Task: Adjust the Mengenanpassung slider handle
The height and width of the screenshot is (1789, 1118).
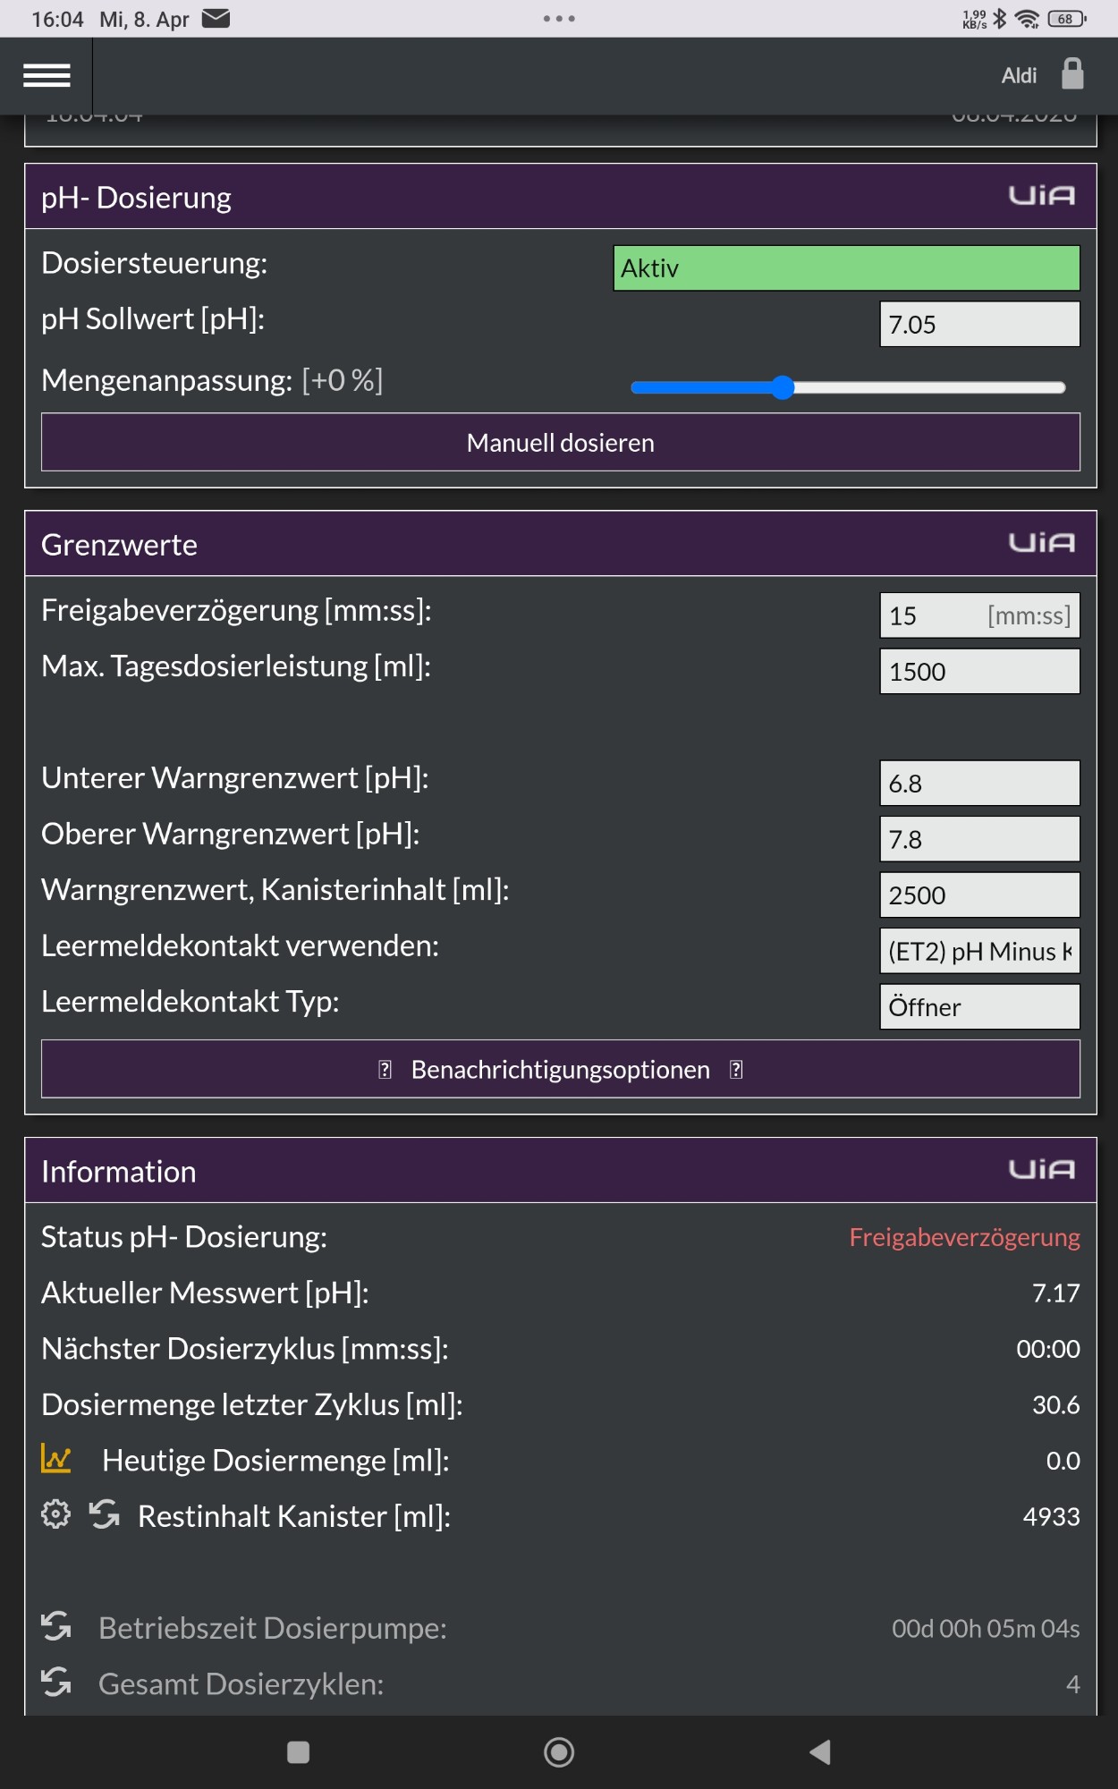Action: coord(783,387)
